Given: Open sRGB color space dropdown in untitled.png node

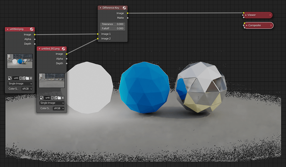Looking at the screenshot, I should 27,88.
